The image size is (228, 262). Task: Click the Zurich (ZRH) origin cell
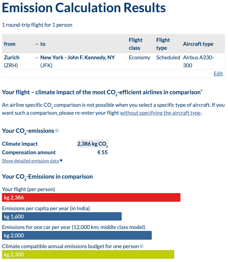point(11,61)
